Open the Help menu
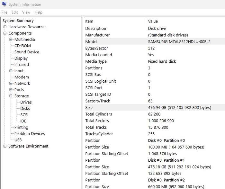225x189 pixels. [38, 12]
